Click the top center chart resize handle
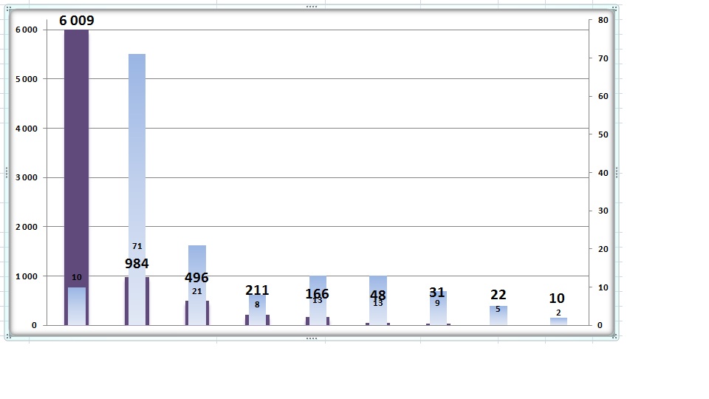This screenshot has width=709, height=399. 312,7
